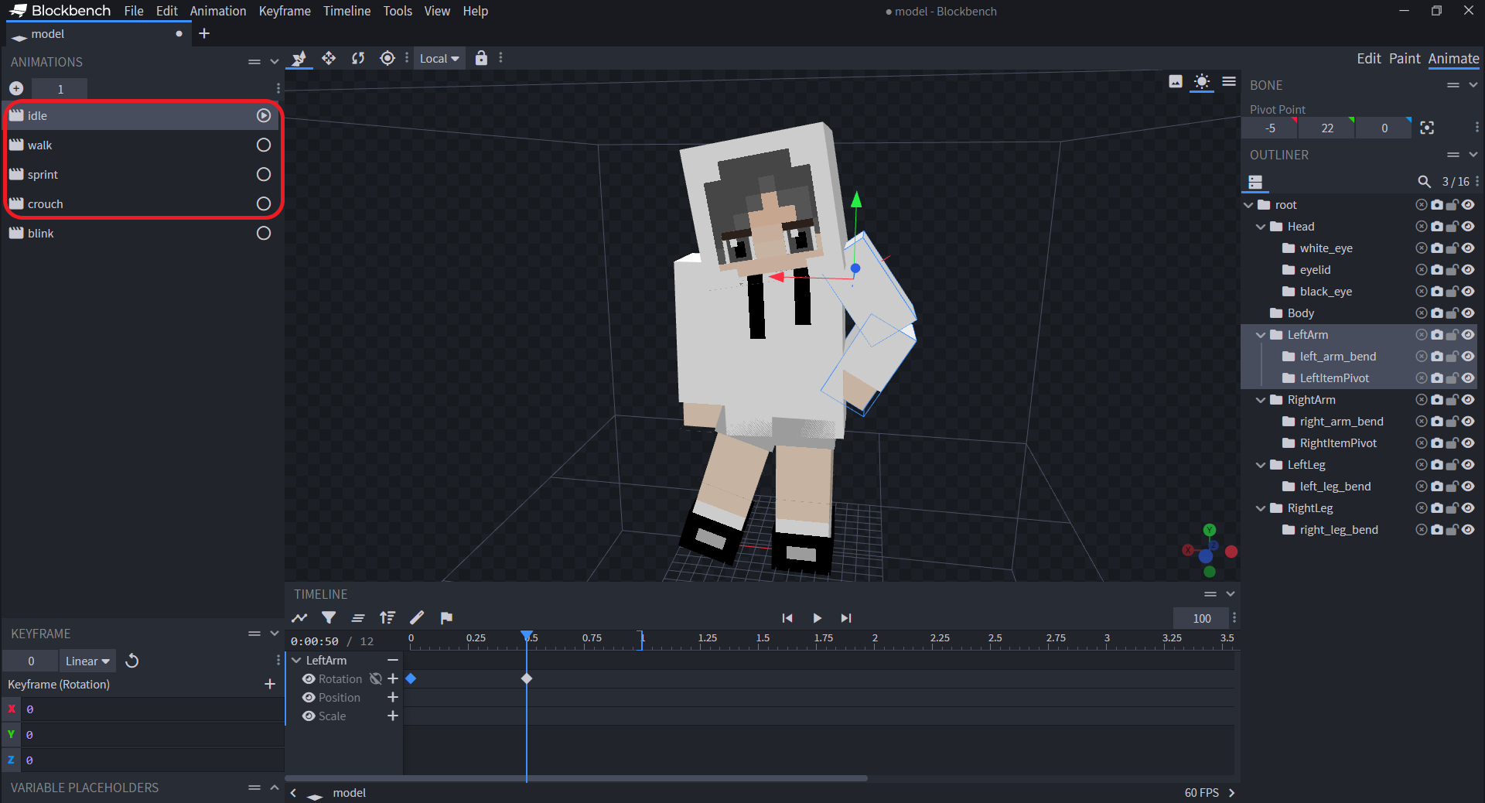
Task: Click the flag icon in the Timeline toolbar
Action: tap(446, 617)
